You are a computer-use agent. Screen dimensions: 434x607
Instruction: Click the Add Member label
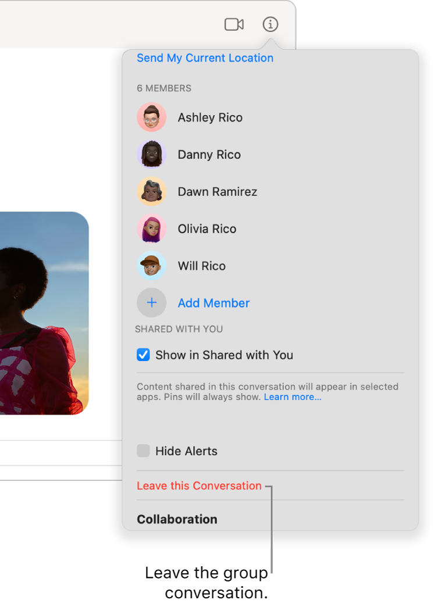(x=214, y=303)
